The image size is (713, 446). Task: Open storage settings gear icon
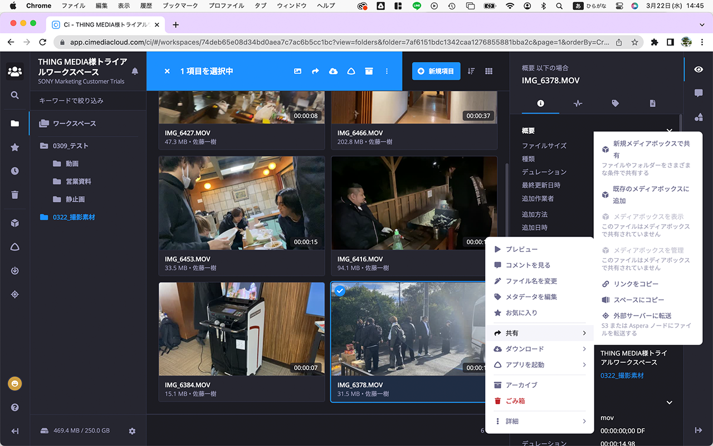pos(132,431)
